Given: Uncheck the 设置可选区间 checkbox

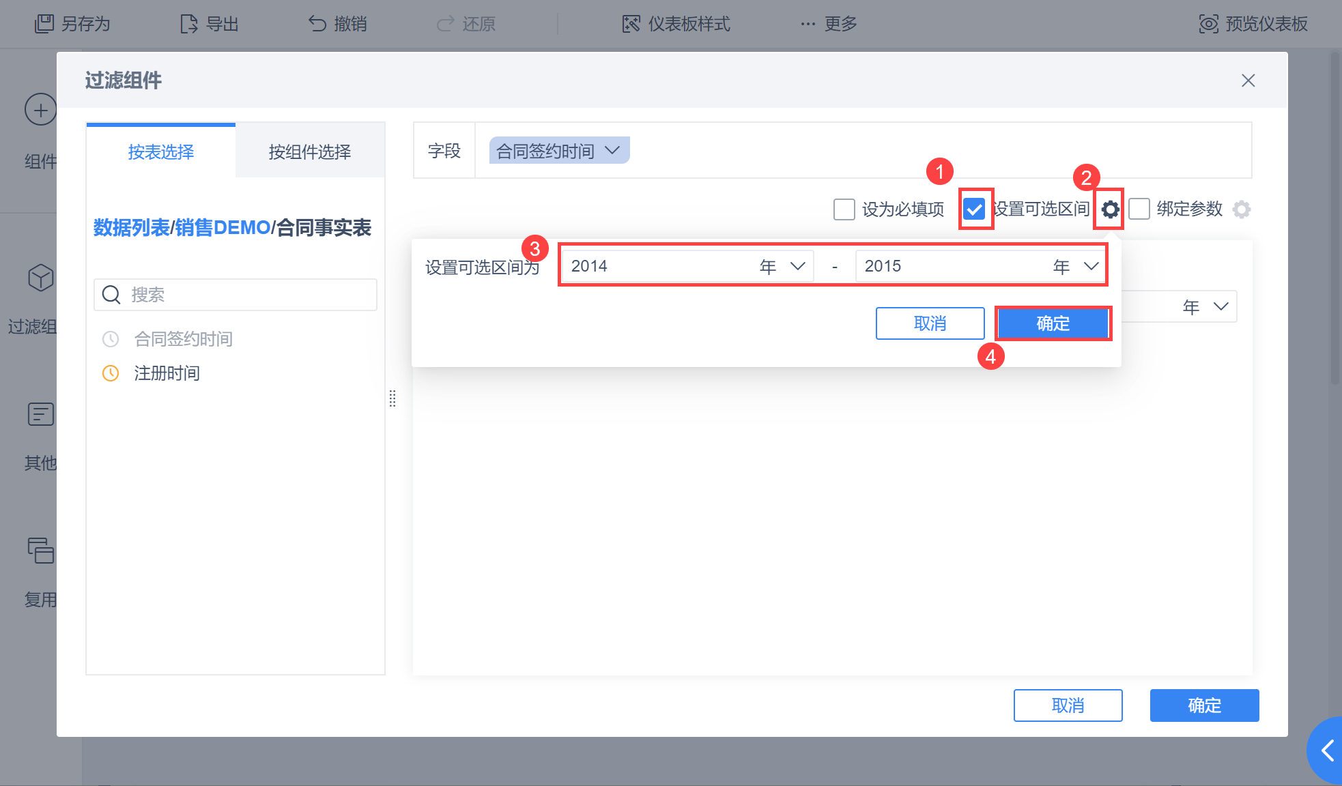Looking at the screenshot, I should tap(975, 209).
